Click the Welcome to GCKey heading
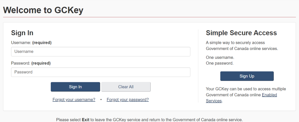This screenshot has height=122, width=299. (43, 10)
